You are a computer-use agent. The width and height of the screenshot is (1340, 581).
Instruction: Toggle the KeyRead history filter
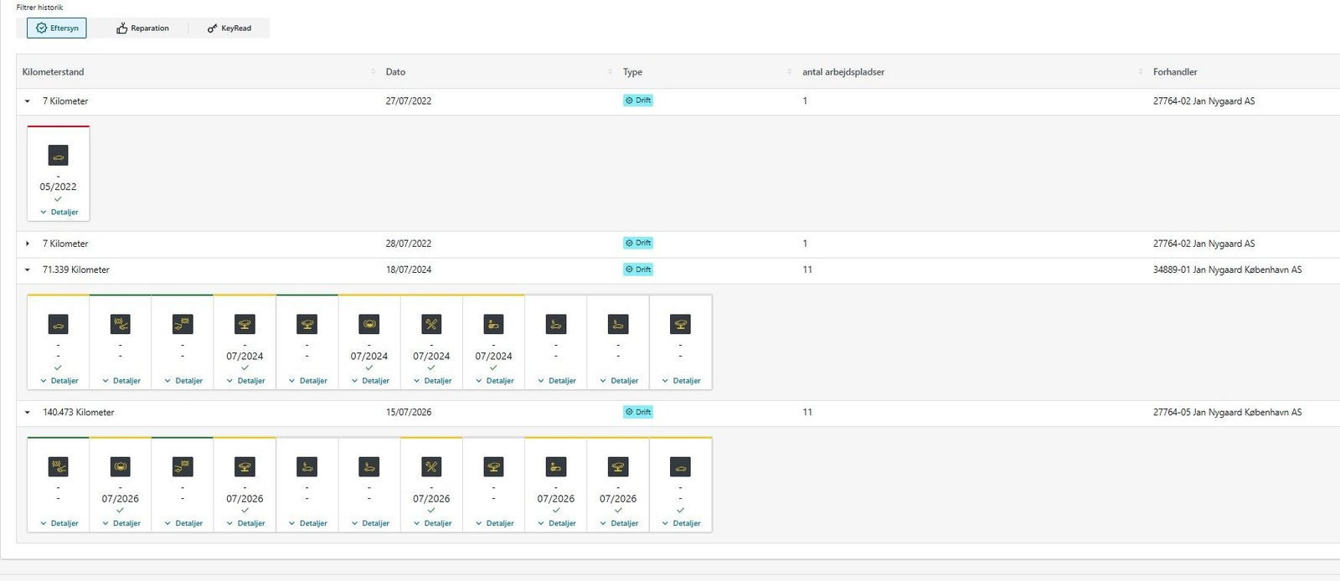point(229,28)
